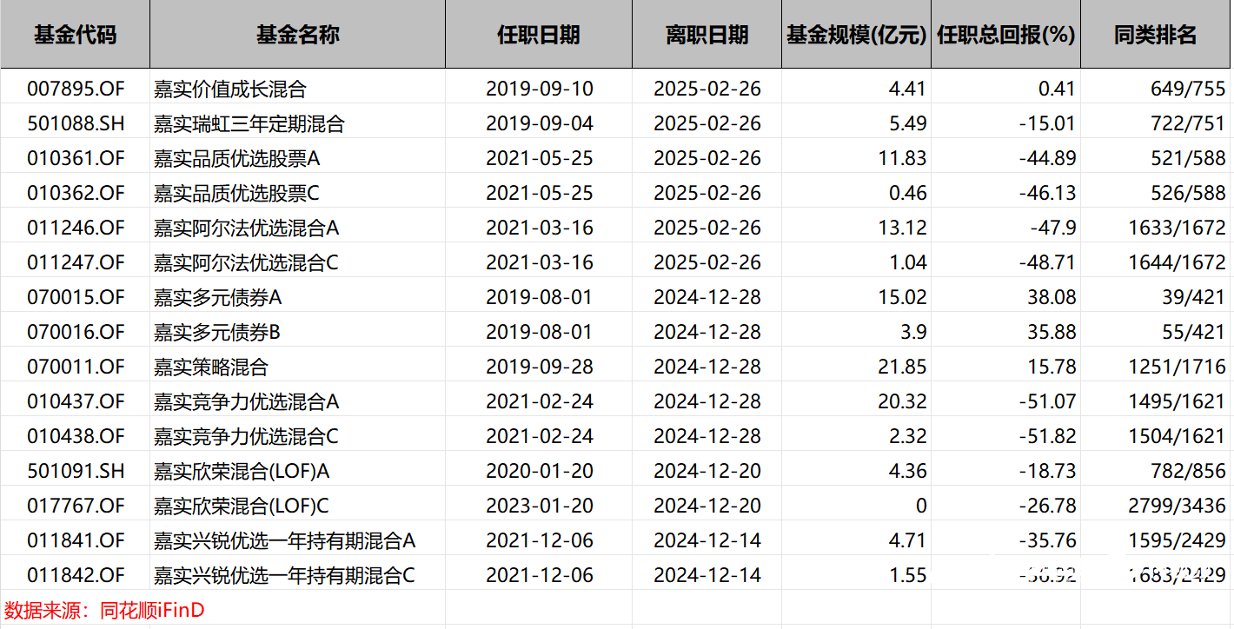This screenshot has width=1234, height=629.
Task: Click the fund size cell 21.85
Action: click(902, 367)
